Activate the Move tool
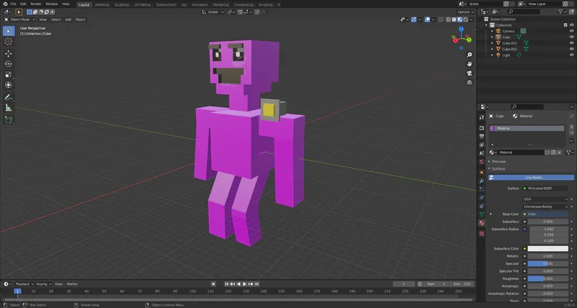Viewport: 577px width, 308px height. pyautogui.click(x=8, y=53)
